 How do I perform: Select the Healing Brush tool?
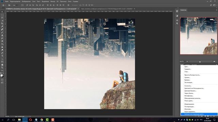point(2,29)
